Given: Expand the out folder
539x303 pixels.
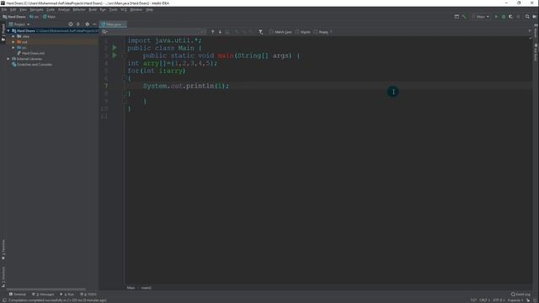Looking at the screenshot, I should pos(13,42).
